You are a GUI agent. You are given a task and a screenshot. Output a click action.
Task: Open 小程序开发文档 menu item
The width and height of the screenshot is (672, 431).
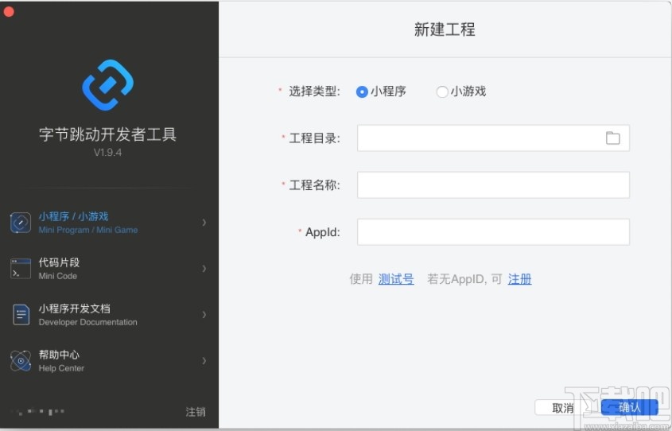coord(109,315)
